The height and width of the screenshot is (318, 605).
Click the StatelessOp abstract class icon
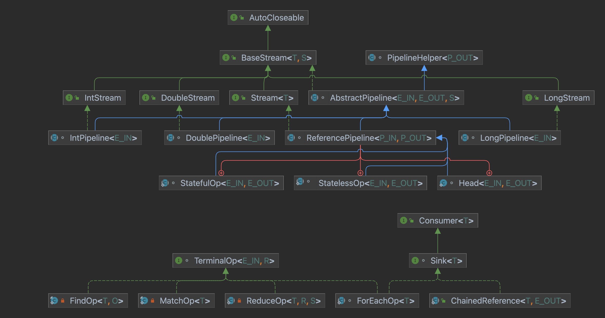[300, 182]
